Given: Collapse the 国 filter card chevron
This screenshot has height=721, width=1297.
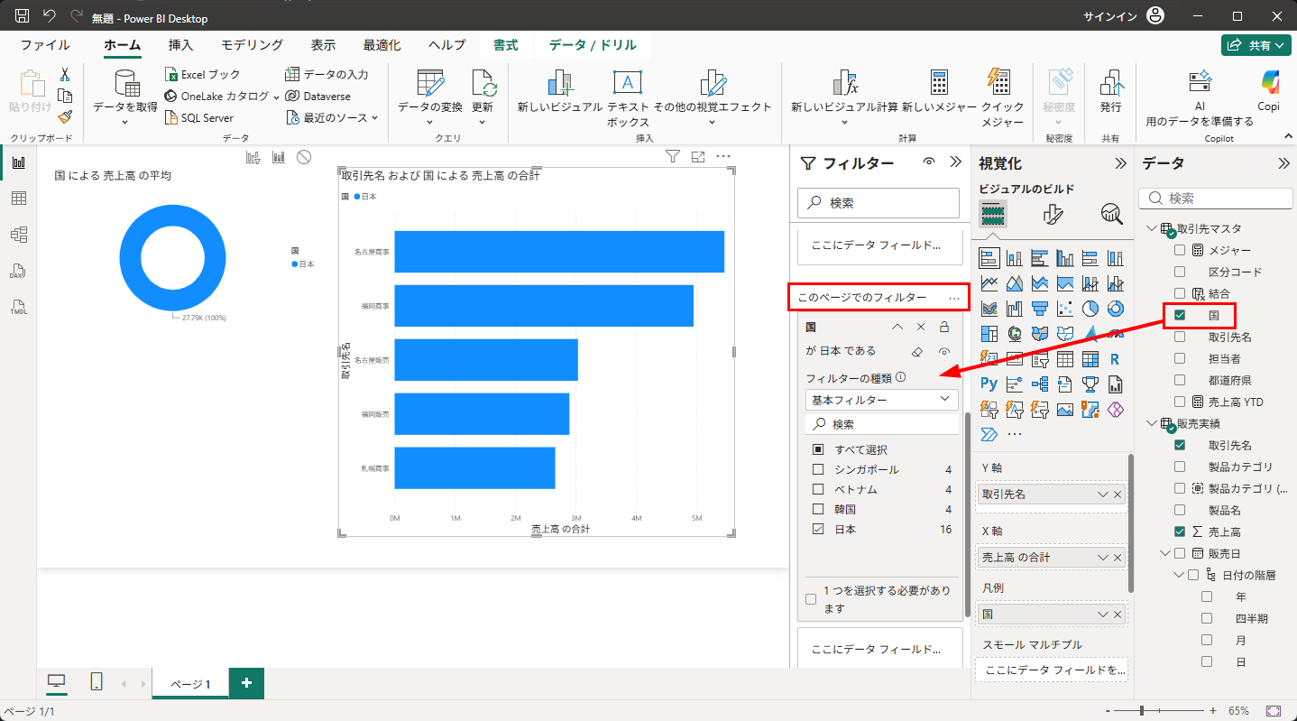Looking at the screenshot, I should (x=897, y=327).
